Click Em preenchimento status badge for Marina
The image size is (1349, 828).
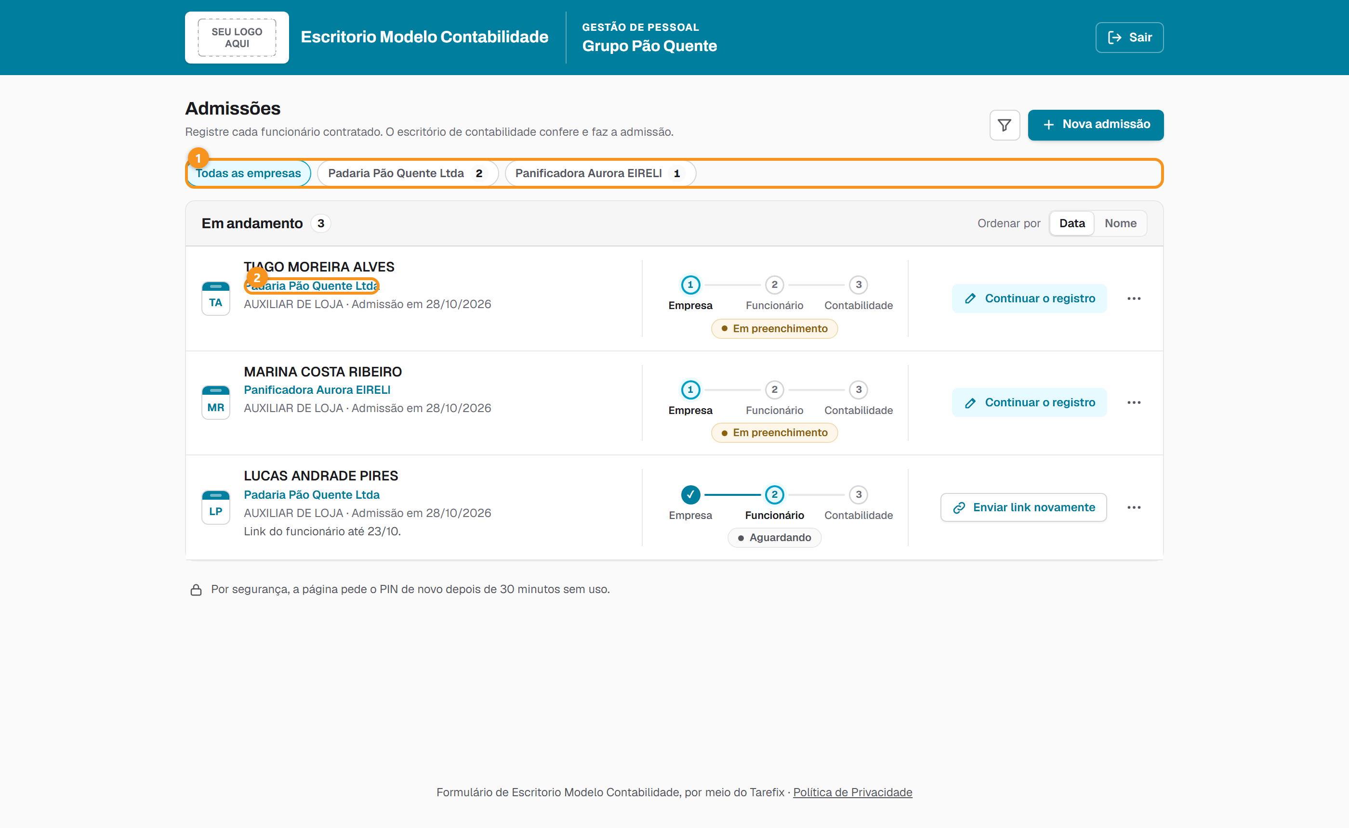(774, 433)
